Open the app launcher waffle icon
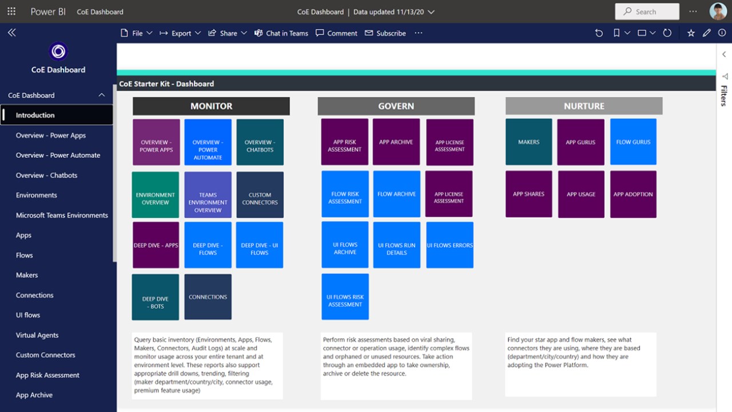 (x=11, y=11)
